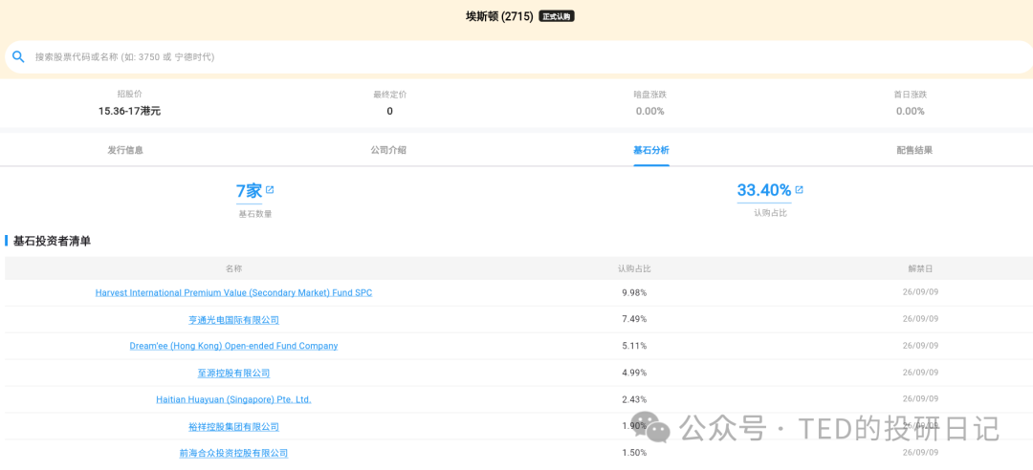Click the 33.40% subscription ratio link
Image resolution: width=1033 pixels, height=470 pixels.
click(x=764, y=190)
